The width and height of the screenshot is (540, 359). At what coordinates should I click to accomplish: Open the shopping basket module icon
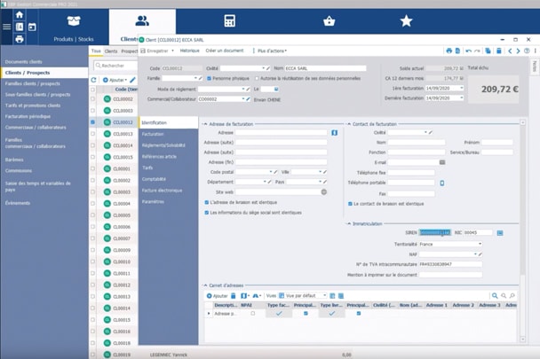(330, 20)
